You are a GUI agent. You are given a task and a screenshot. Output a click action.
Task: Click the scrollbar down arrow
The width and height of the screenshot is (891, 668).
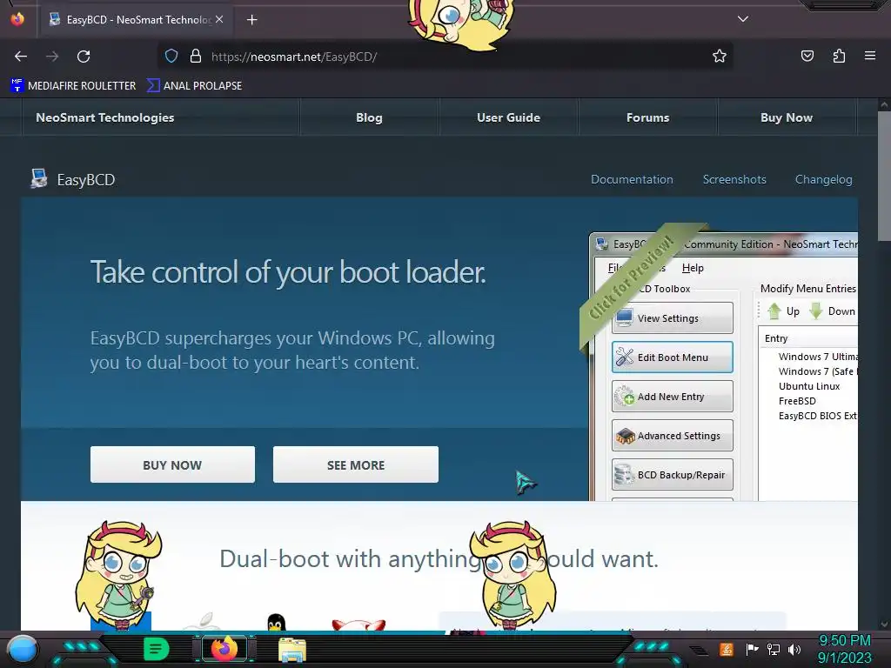pos(884,624)
